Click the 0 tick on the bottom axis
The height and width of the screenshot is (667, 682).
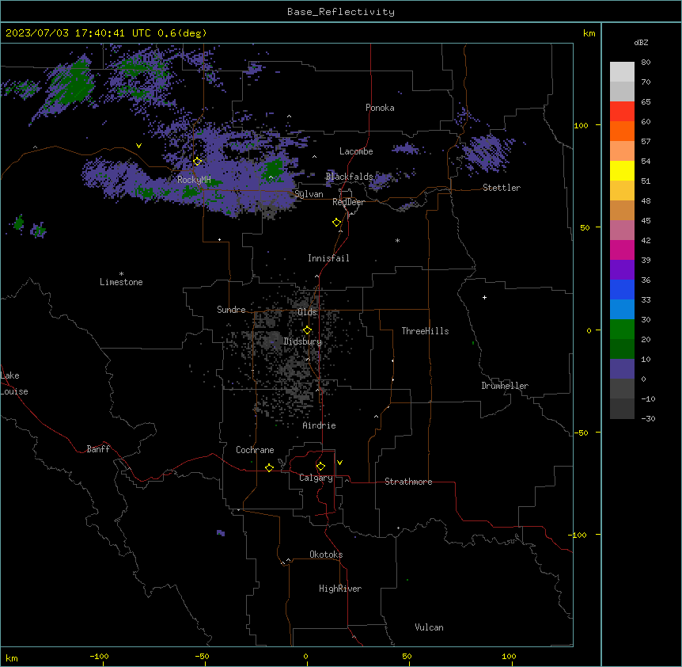coord(305,657)
